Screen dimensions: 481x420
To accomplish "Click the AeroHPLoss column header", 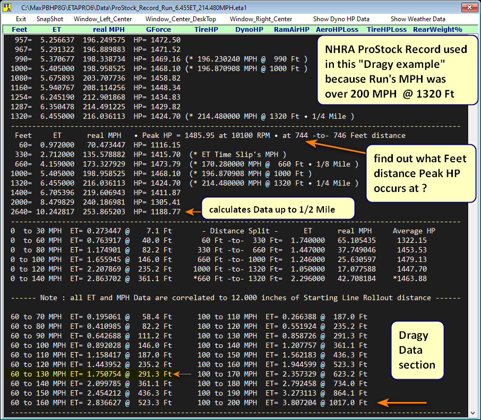I will pyautogui.click(x=337, y=29).
